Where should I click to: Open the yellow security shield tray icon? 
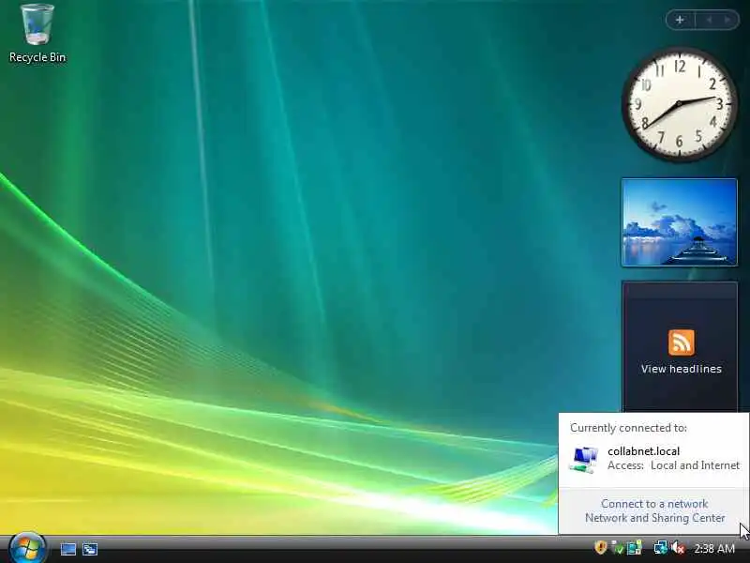[600, 547]
